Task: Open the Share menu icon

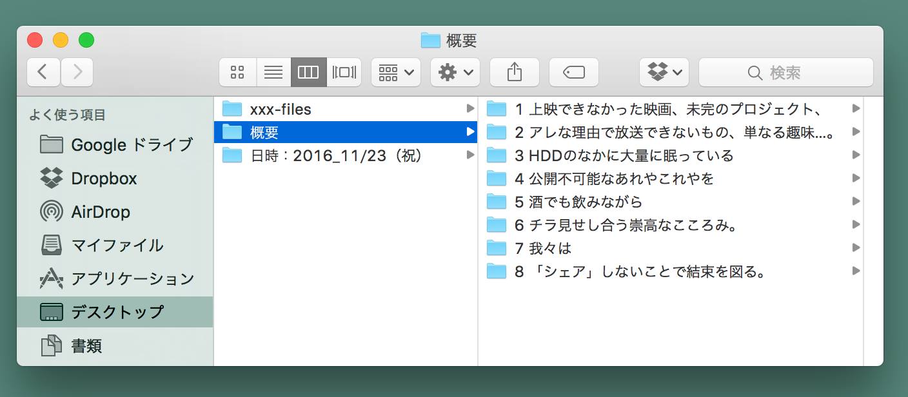Action: click(514, 72)
